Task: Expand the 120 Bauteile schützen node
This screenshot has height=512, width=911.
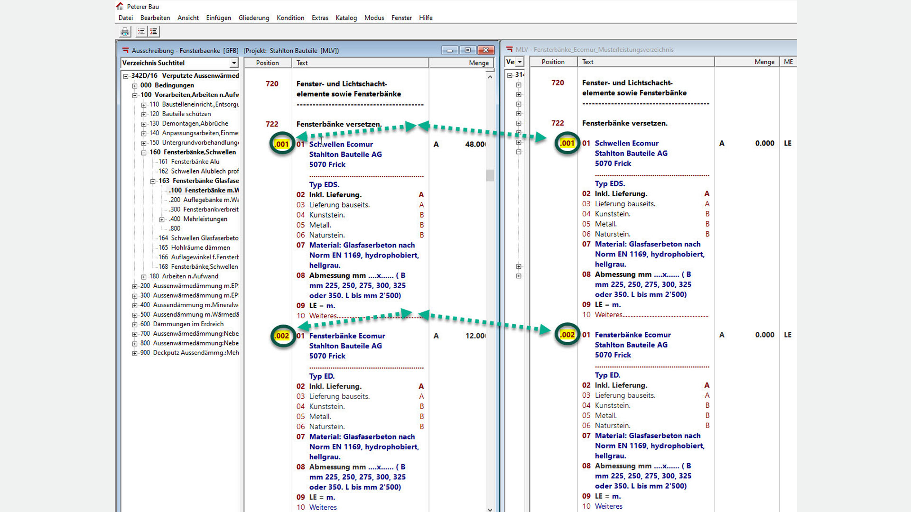Action: [144, 114]
